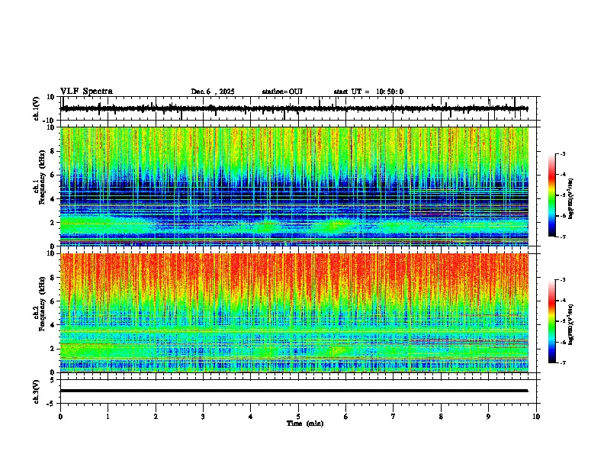Click time axis tick label '2'

pyautogui.click(x=156, y=417)
